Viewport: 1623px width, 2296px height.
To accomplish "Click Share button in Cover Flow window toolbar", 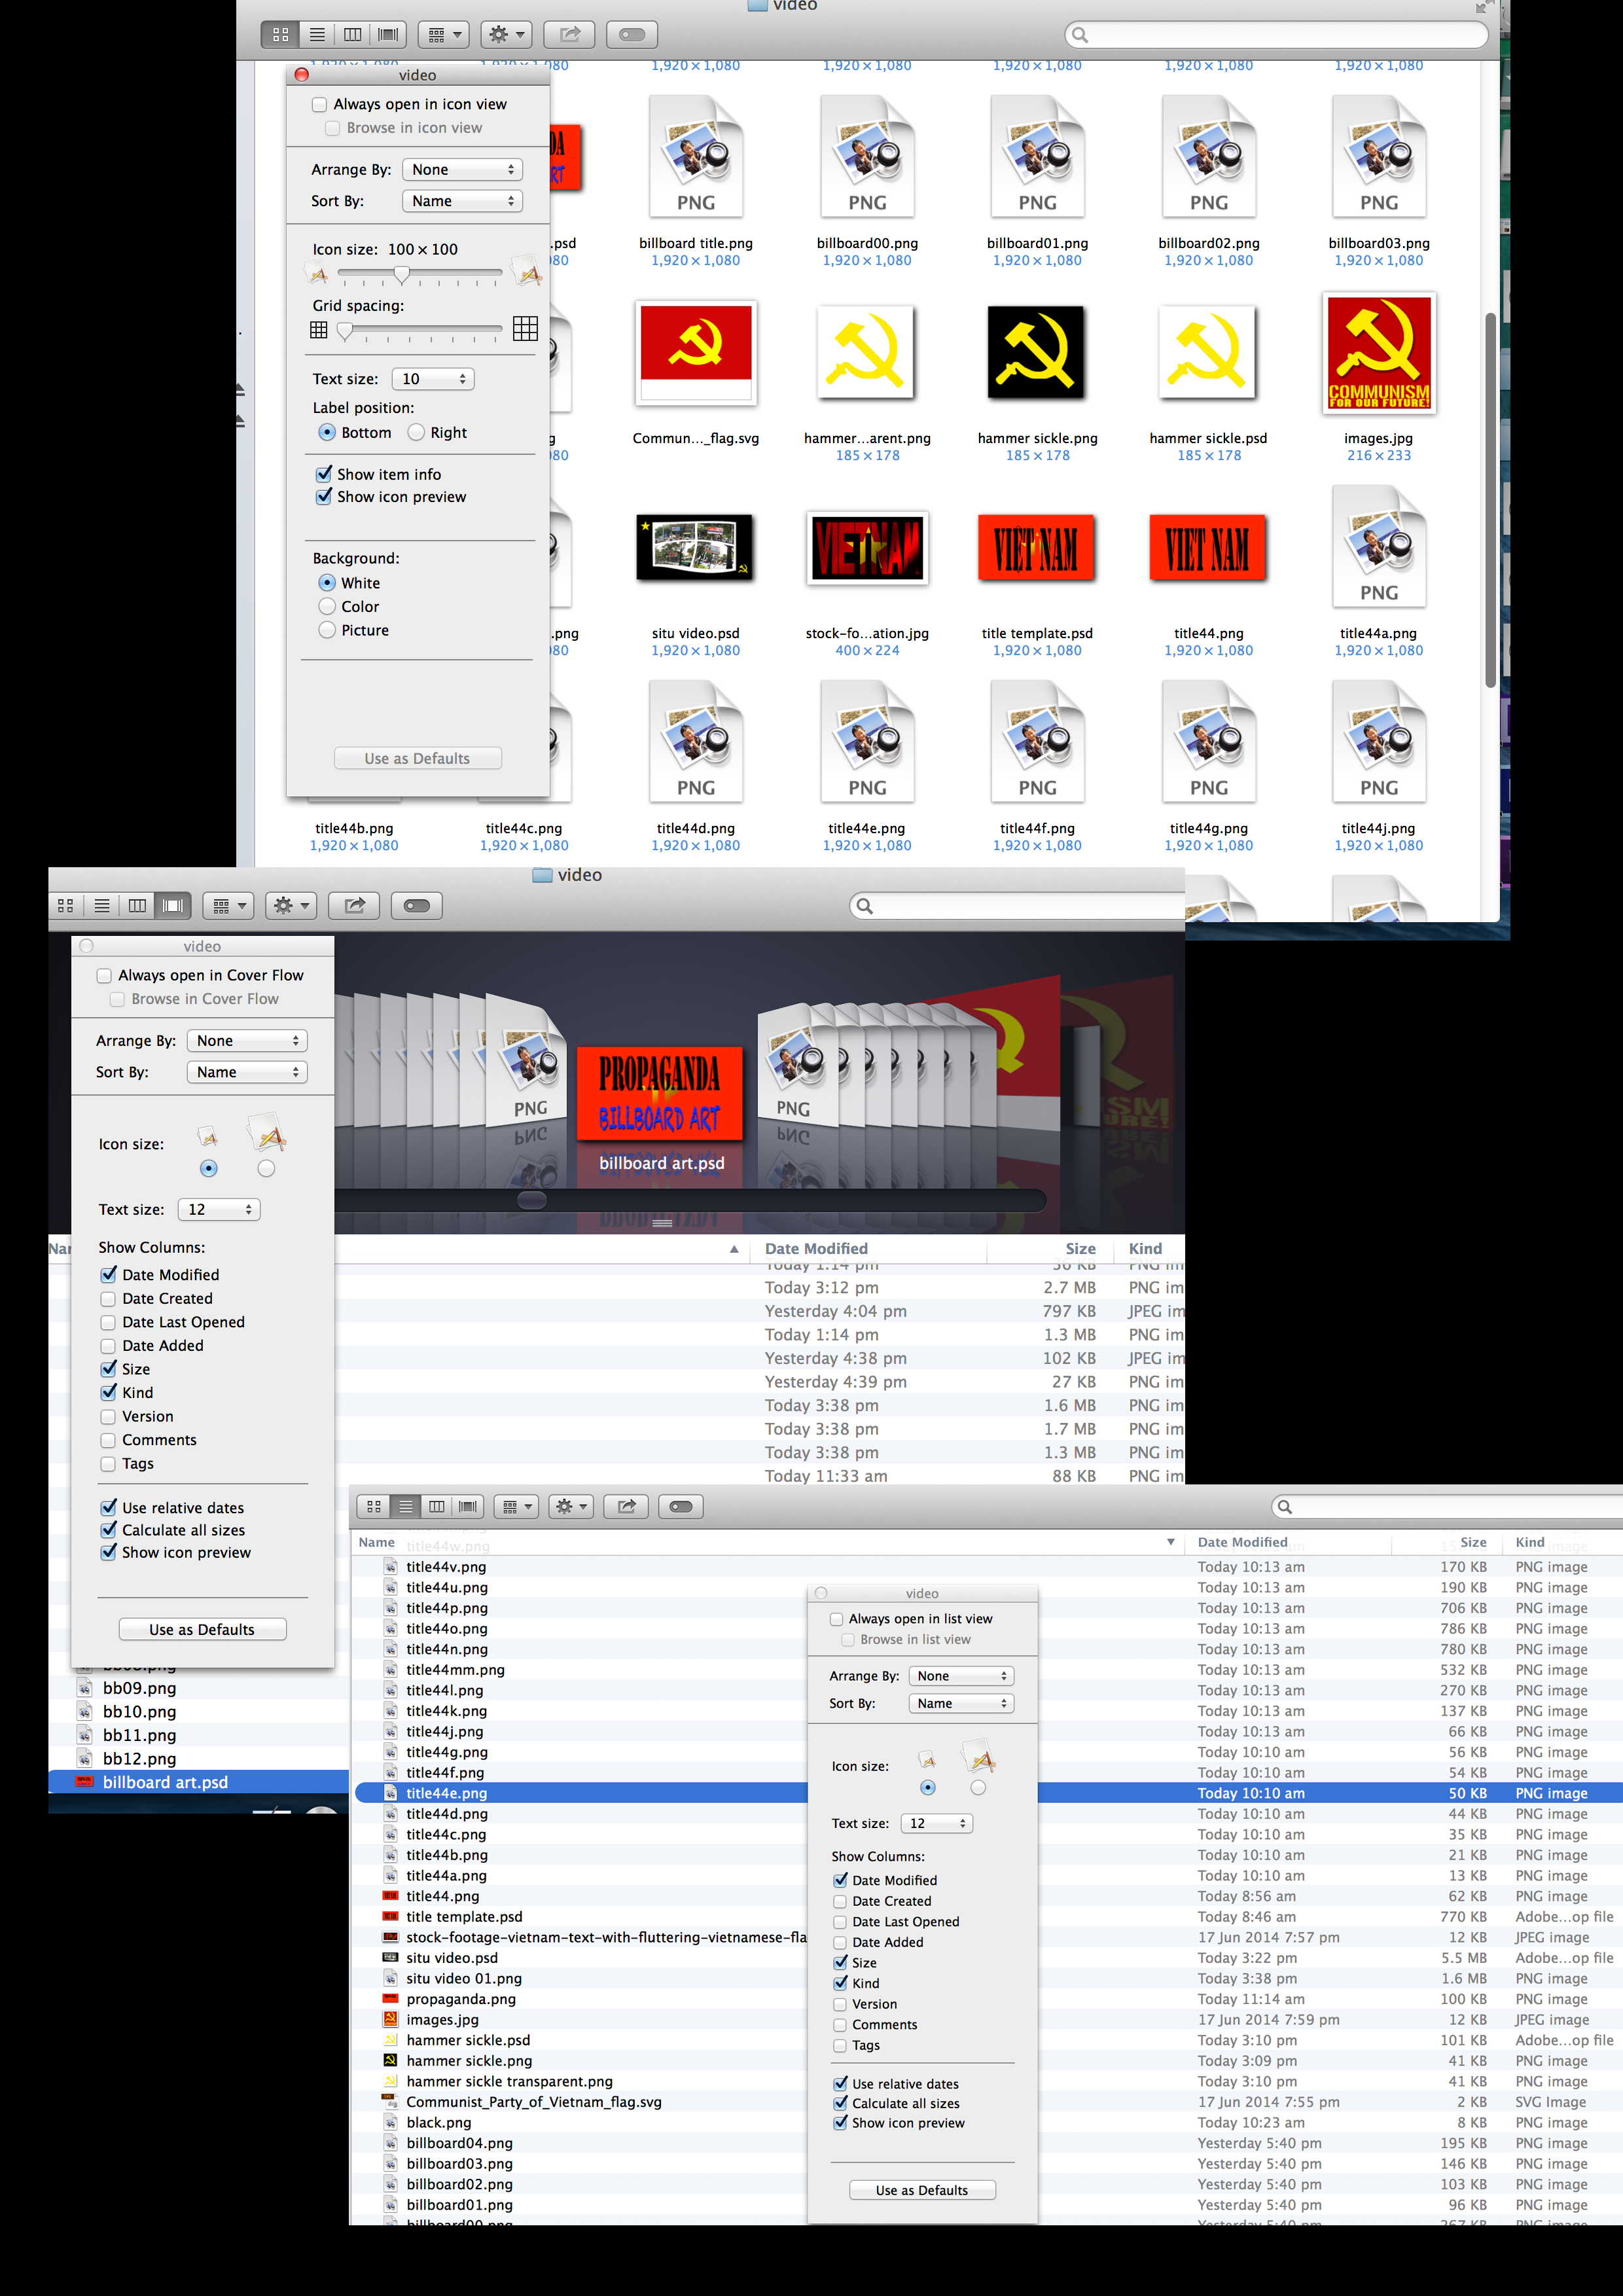I will pyautogui.click(x=355, y=906).
